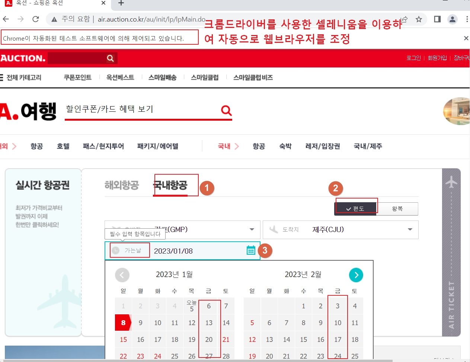This screenshot has width=470, height=362.
Task: Select February 10 in calendar
Action: [x=338, y=323]
